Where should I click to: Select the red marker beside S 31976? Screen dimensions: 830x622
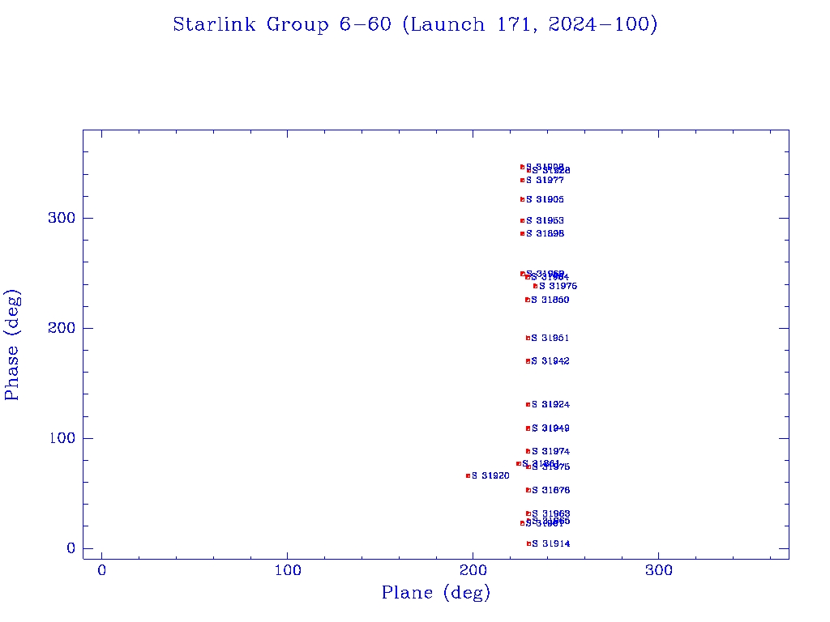coord(535,286)
